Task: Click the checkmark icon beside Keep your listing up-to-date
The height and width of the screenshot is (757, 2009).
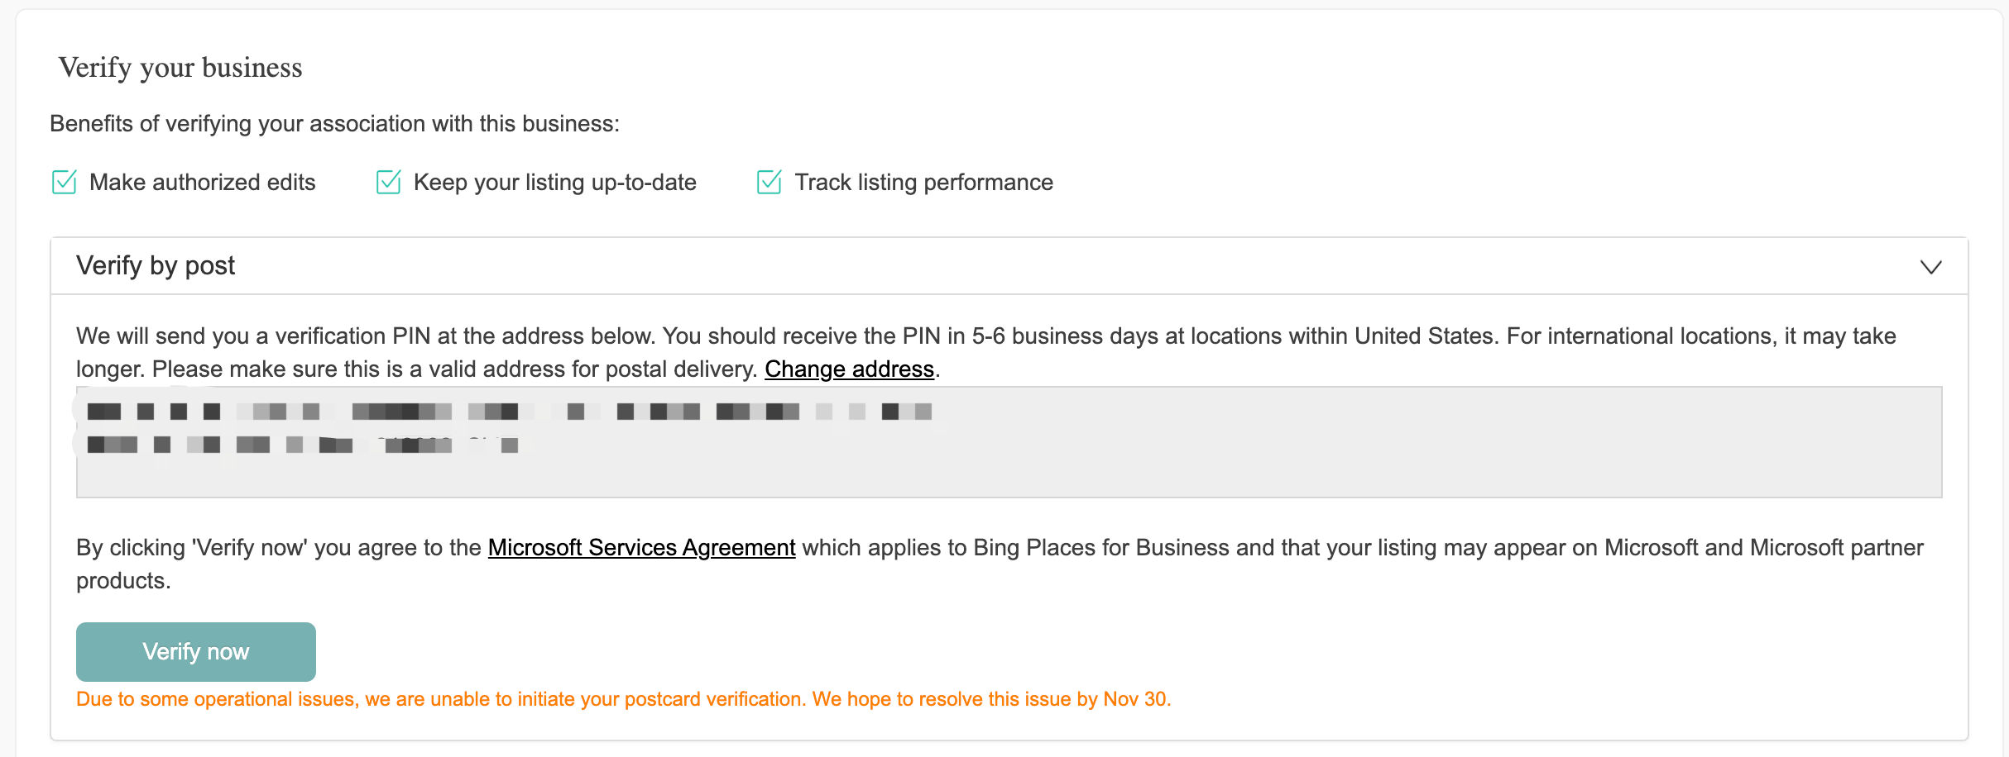Action: [388, 182]
